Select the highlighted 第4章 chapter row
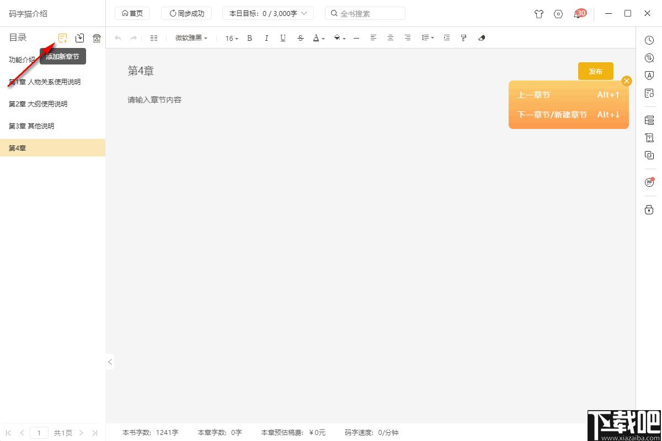 (x=52, y=148)
